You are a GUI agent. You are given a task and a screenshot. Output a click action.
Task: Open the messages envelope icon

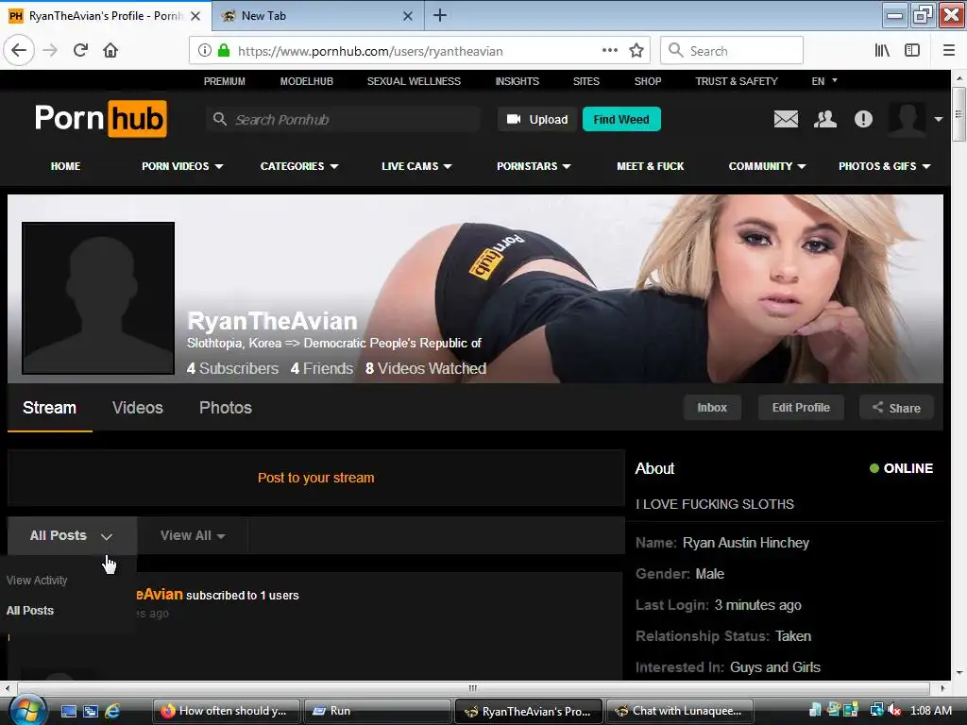786,119
